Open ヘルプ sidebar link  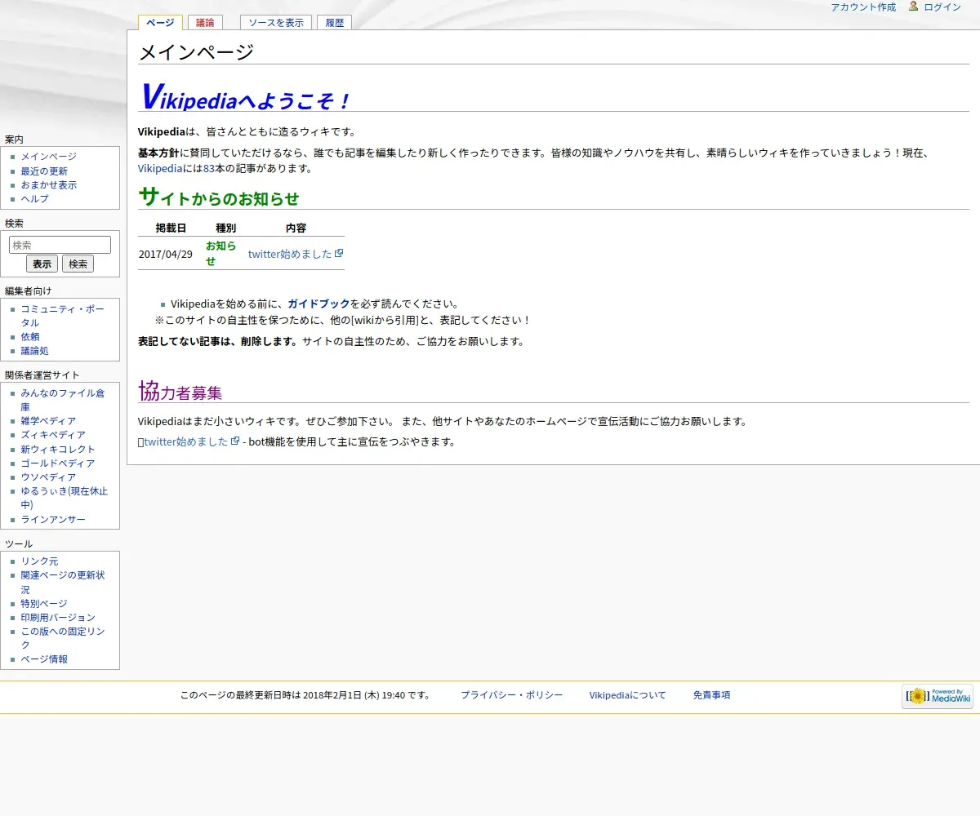(35, 199)
